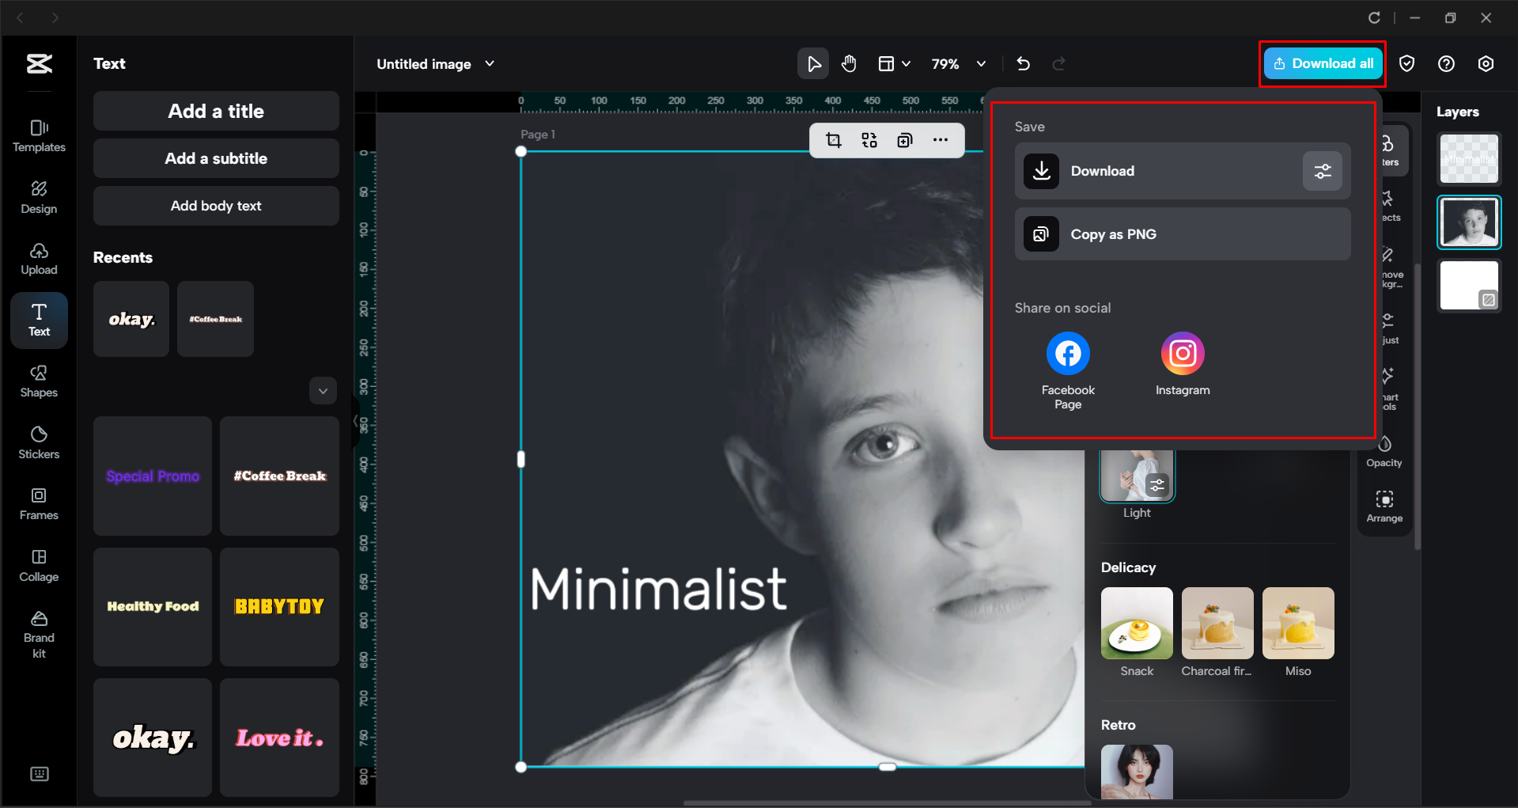Click the Undo arrow
1518x808 pixels.
[x=1023, y=63]
